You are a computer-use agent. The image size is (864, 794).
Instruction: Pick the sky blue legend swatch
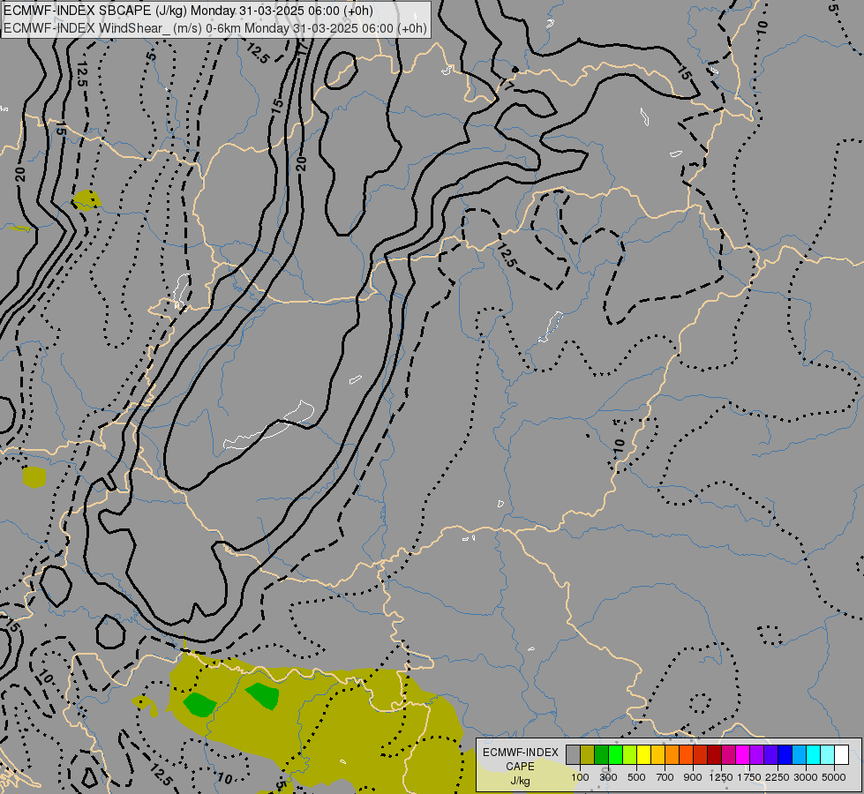tap(799, 754)
